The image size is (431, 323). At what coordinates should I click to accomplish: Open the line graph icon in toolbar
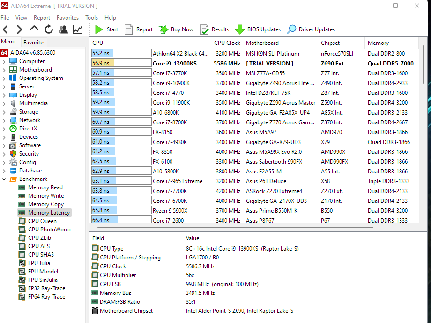point(78,29)
